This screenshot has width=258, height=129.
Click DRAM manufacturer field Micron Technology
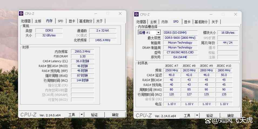(x=180, y=47)
